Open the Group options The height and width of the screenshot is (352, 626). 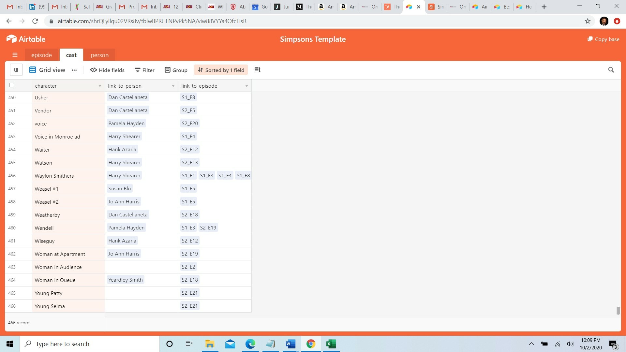[176, 70]
